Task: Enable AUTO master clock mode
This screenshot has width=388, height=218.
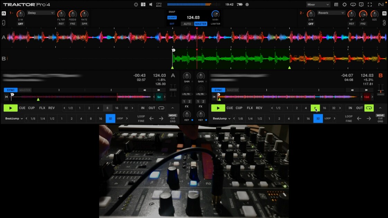Action: coord(187,24)
